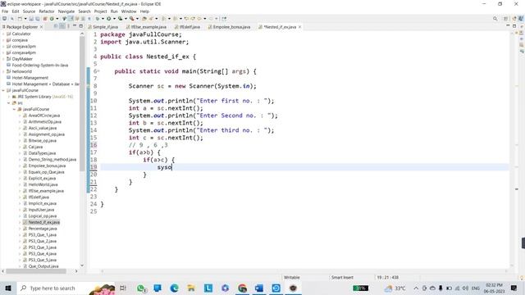Image resolution: width=525 pixels, height=295 pixels.
Task: Minimize the editor area
Action: tap(508, 25)
